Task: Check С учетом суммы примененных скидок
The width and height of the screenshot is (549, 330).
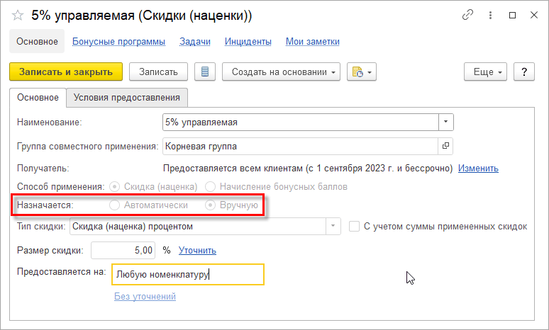Action: click(x=355, y=227)
